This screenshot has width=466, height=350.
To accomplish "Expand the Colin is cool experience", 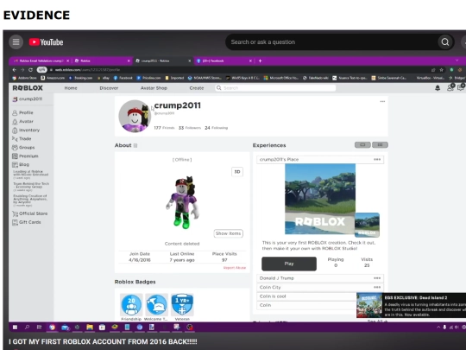I will pyautogui.click(x=306, y=296).
